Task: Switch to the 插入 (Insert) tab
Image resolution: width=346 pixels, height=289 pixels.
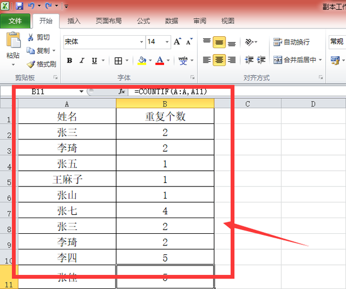Action: tap(74, 21)
